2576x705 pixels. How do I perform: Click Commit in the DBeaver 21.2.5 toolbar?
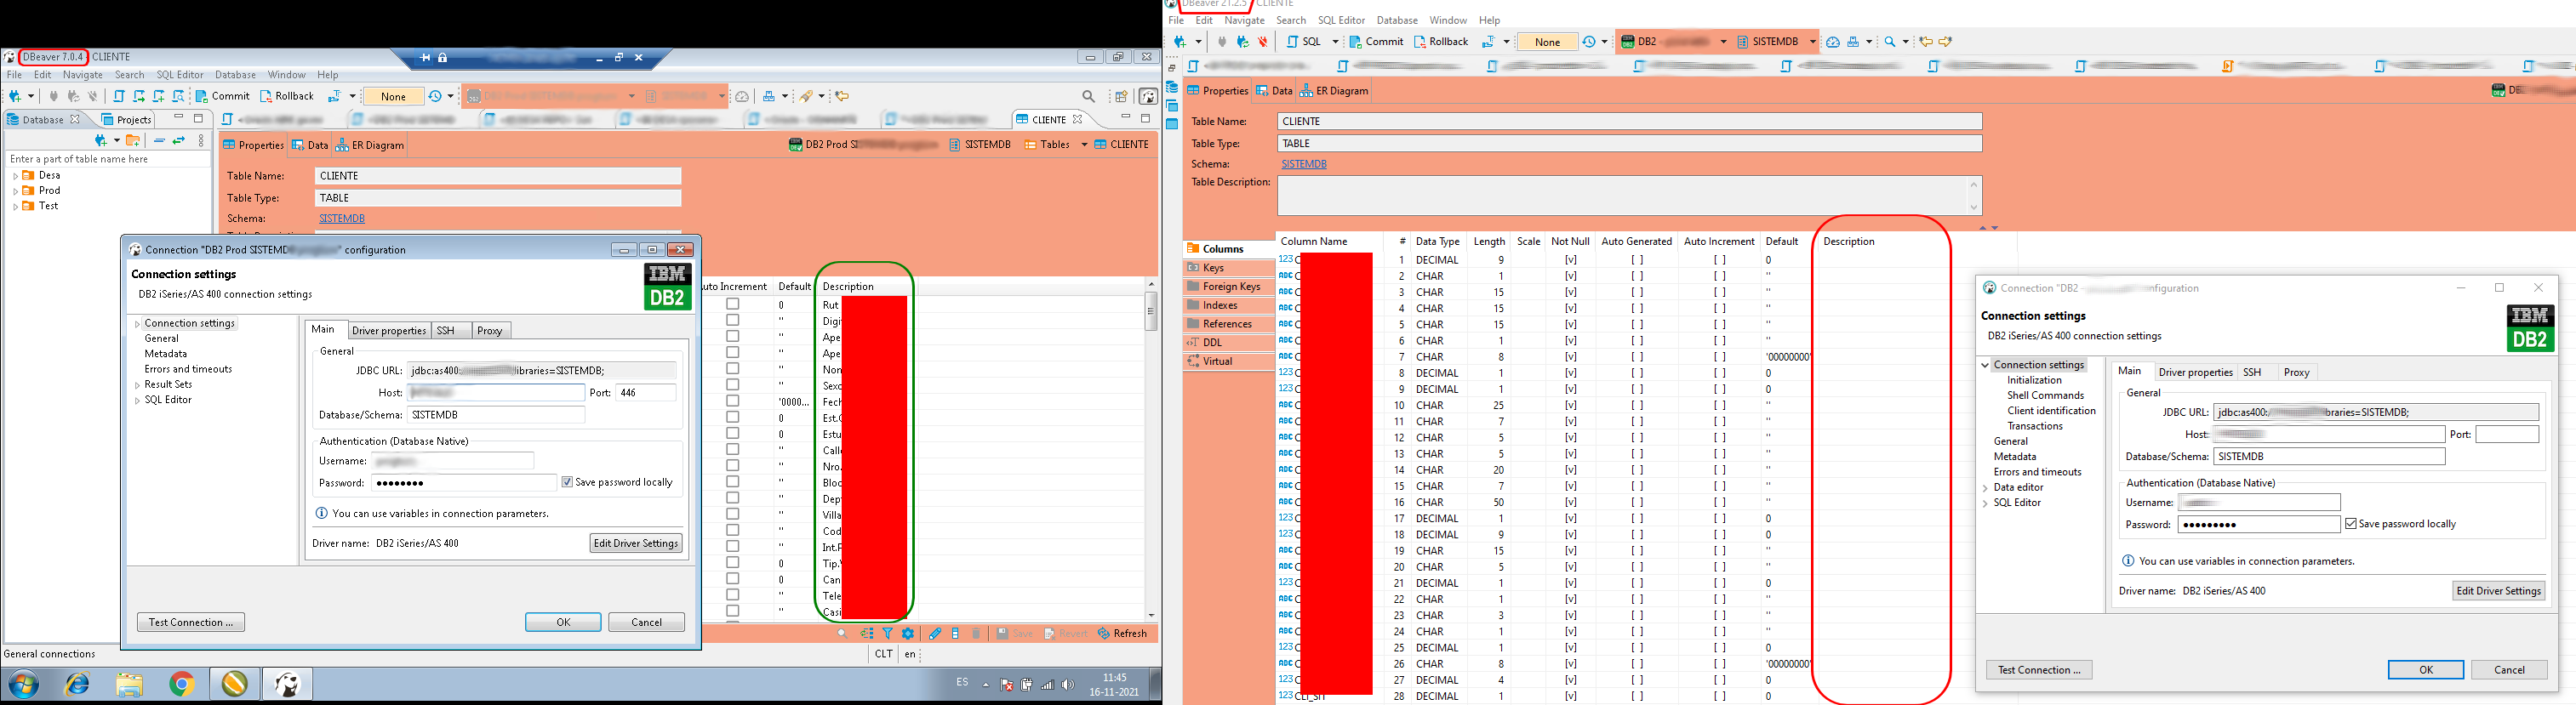click(x=1377, y=42)
